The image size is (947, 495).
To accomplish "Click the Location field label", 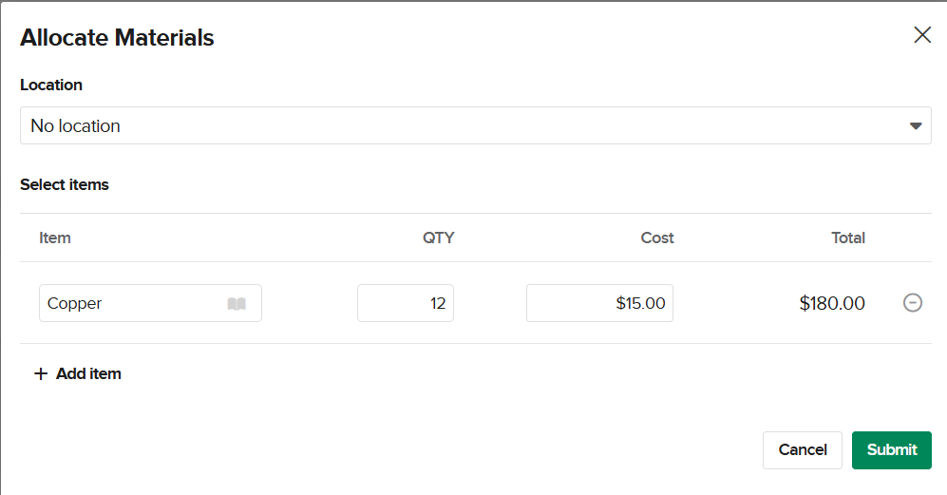I will point(51,85).
